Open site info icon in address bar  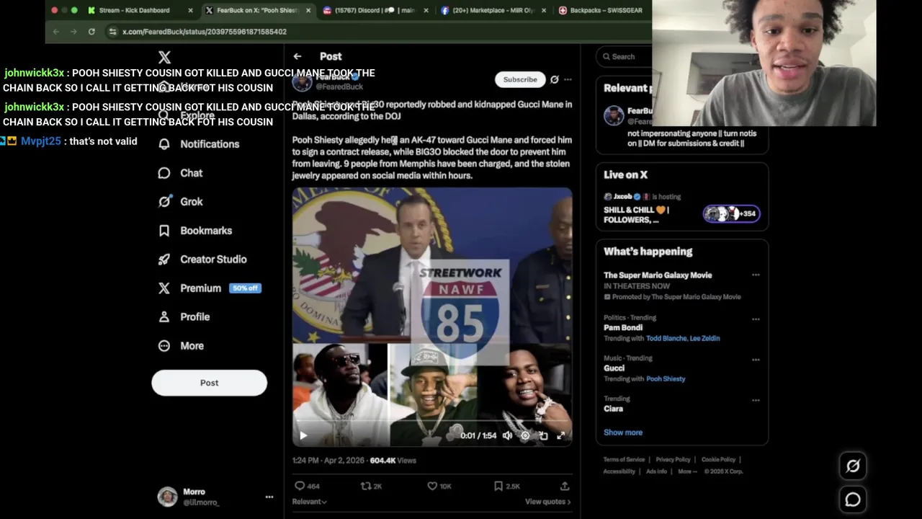(x=112, y=32)
